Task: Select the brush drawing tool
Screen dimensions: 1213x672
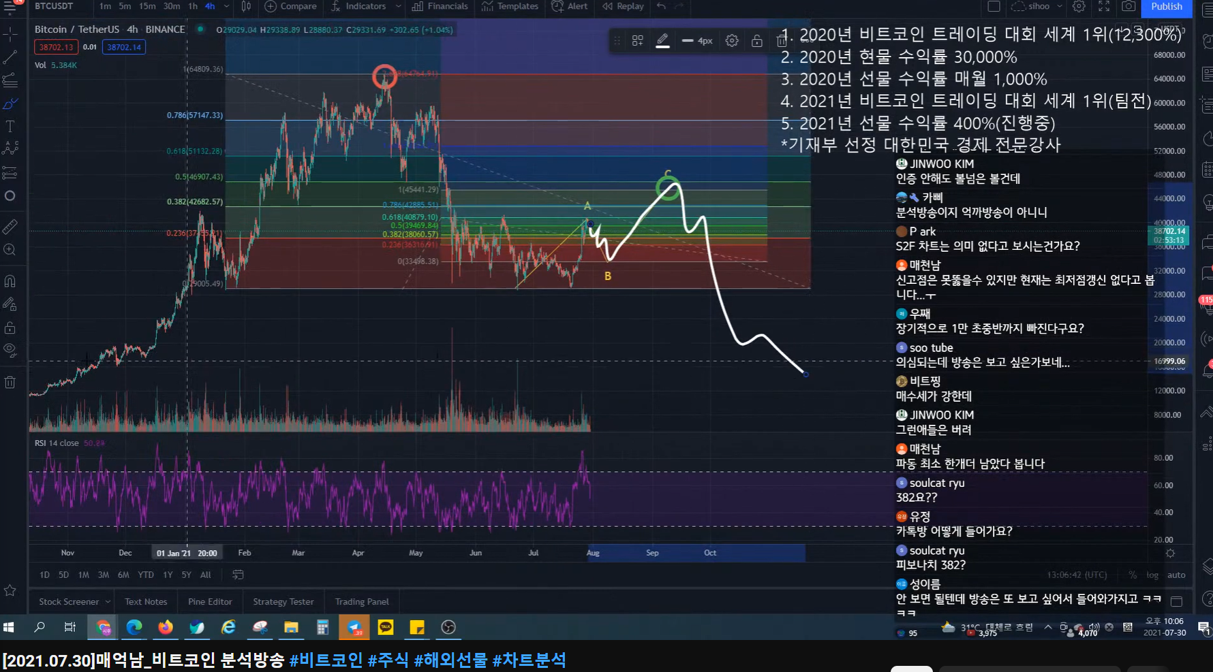Action: [x=10, y=103]
